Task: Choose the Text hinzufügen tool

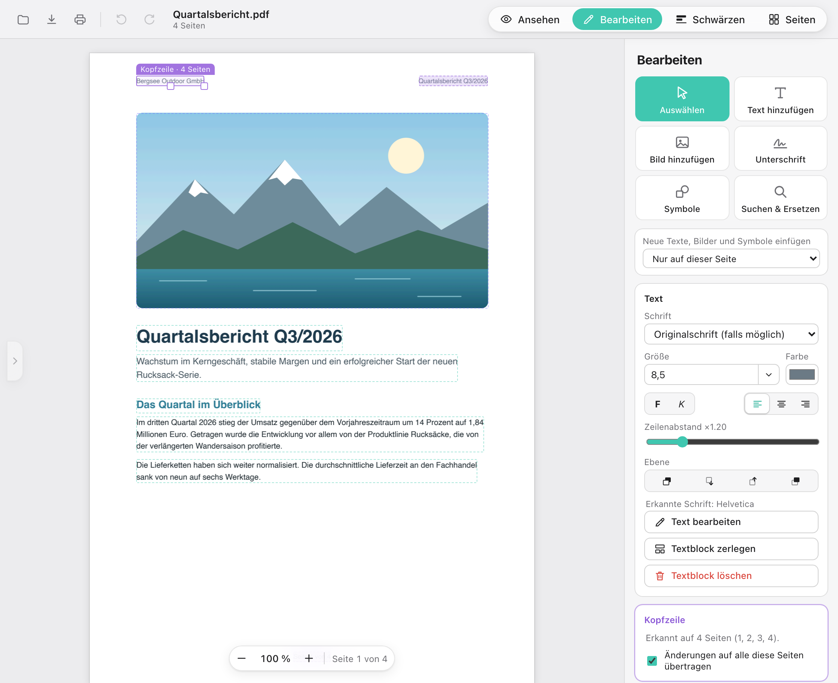Action: [780, 99]
